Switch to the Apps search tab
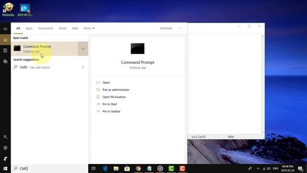307x173 pixels. (x=29, y=28)
